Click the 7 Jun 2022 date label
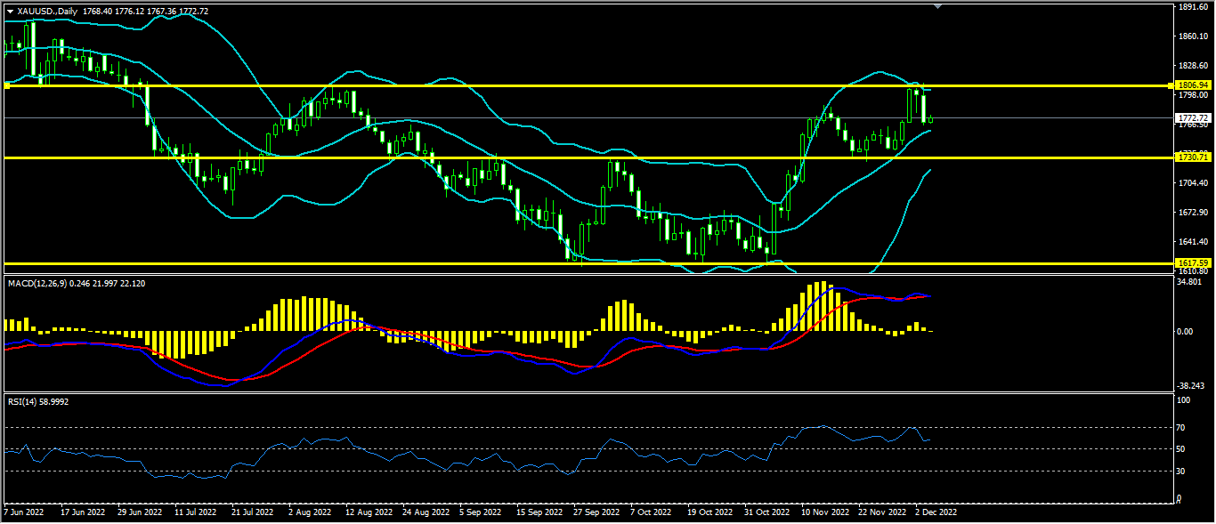 [x=27, y=512]
